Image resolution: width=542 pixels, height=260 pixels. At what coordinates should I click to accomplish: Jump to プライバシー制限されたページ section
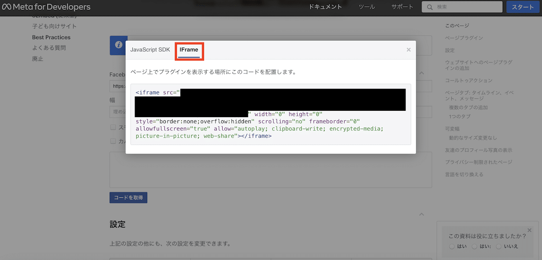click(478, 162)
